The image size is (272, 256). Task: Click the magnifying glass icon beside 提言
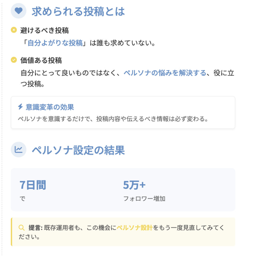[22, 228]
